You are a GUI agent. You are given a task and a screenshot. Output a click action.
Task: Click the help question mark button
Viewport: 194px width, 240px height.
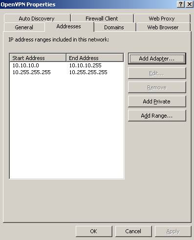[x=180, y=4]
